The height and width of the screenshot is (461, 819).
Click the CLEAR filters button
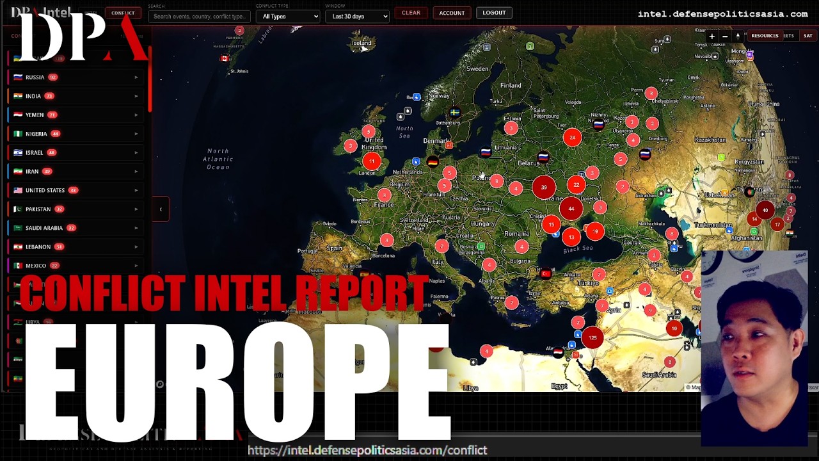[411, 13]
